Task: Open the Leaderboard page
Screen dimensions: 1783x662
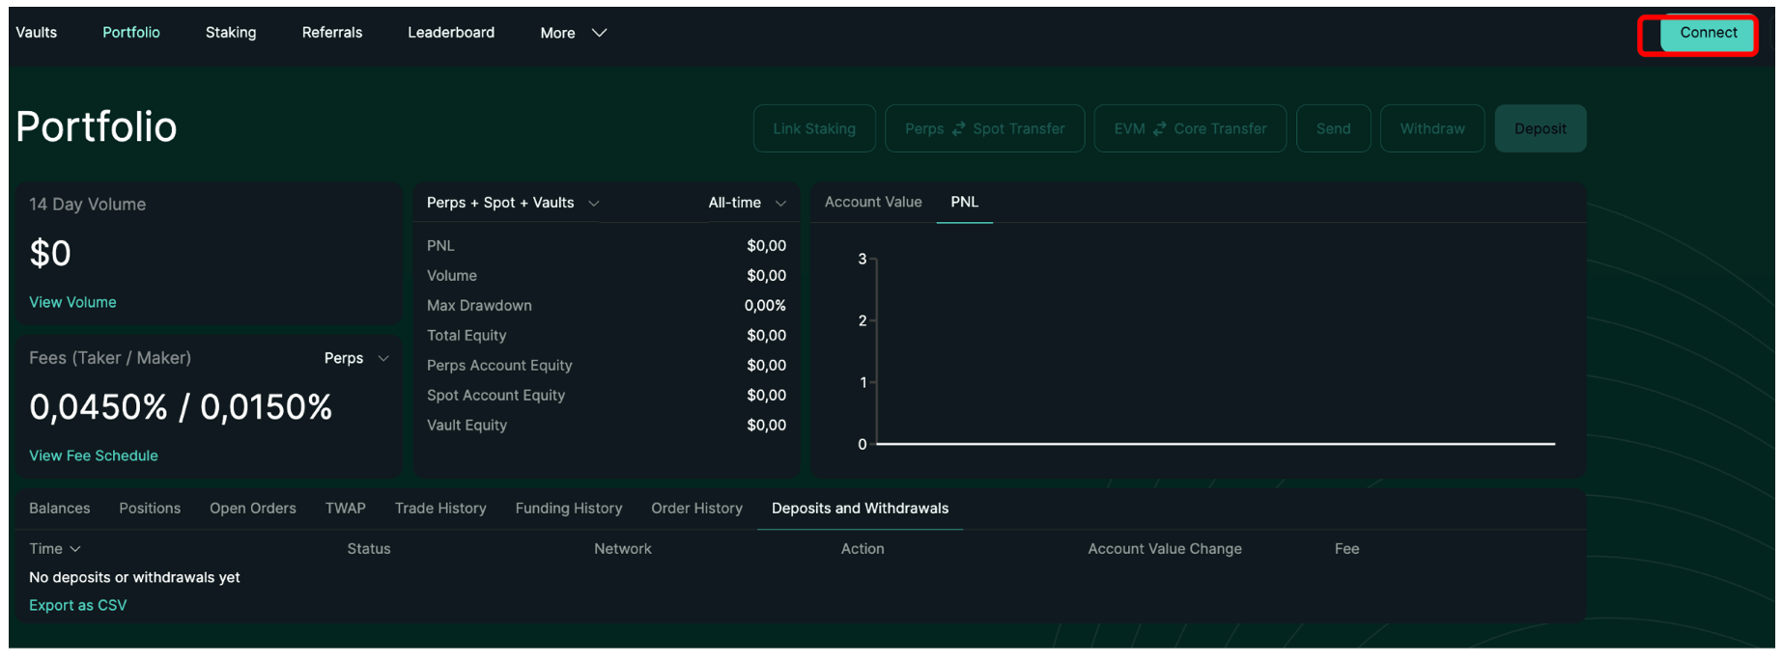Action: pyautogui.click(x=450, y=33)
